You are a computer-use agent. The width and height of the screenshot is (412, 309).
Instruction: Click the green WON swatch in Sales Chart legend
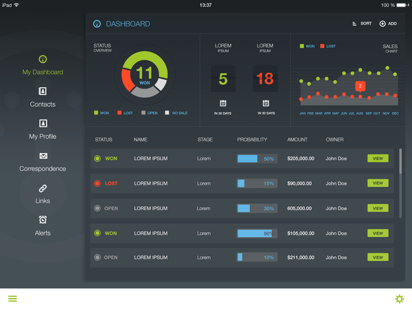click(x=302, y=46)
